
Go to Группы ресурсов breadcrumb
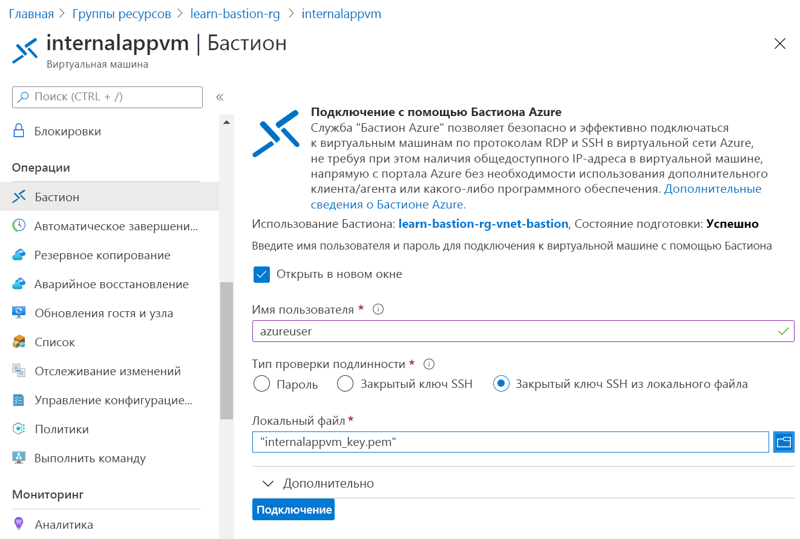(122, 13)
